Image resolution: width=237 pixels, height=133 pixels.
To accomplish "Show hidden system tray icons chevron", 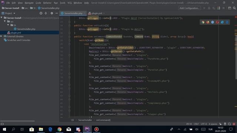I will [x=179, y=129].
